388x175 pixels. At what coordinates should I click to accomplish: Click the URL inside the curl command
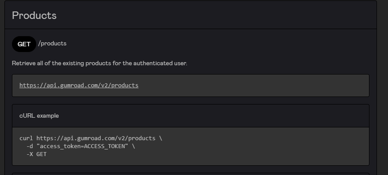[x=96, y=138]
